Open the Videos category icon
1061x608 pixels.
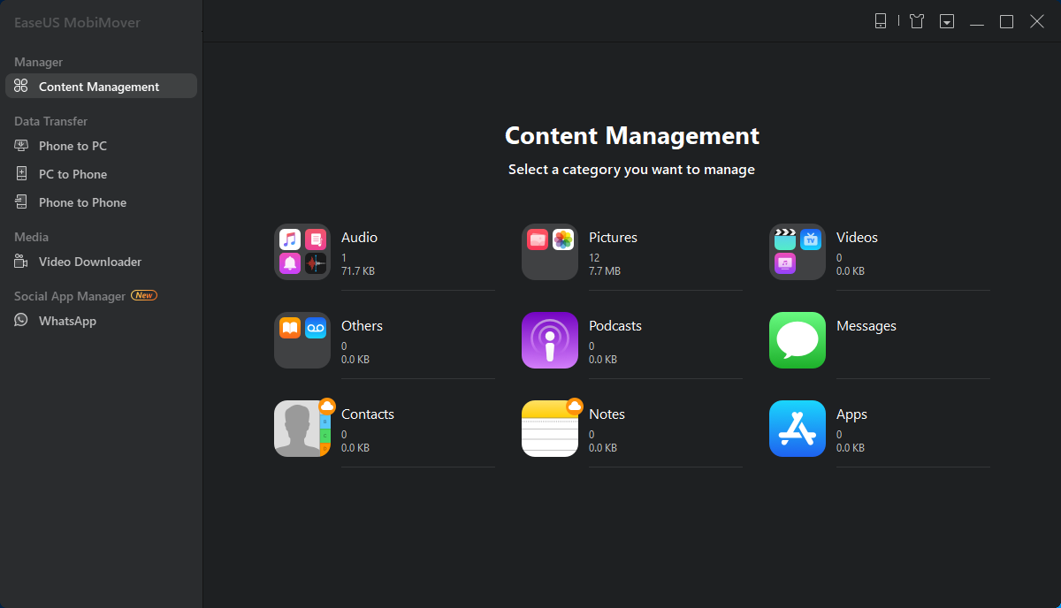798,252
